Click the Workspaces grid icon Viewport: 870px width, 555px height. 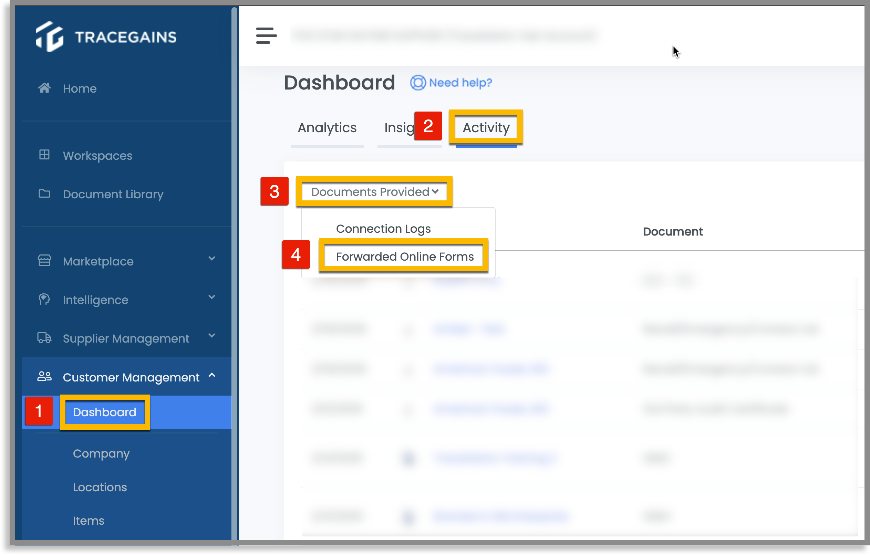click(44, 155)
